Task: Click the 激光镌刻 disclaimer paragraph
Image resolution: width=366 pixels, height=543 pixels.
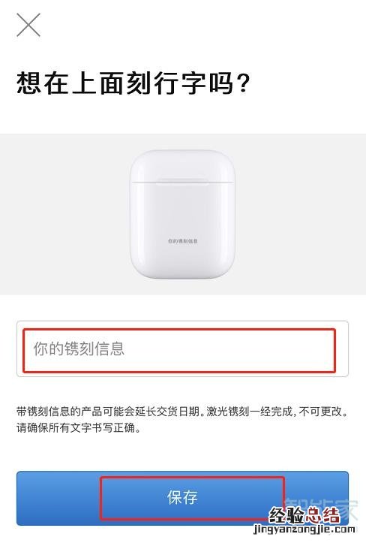Action: (182, 420)
